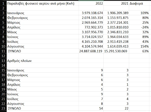Select 'Ιούνιος' label in row 8
The width and height of the screenshot is (151, 112).
pyautogui.click(x=13, y=37)
